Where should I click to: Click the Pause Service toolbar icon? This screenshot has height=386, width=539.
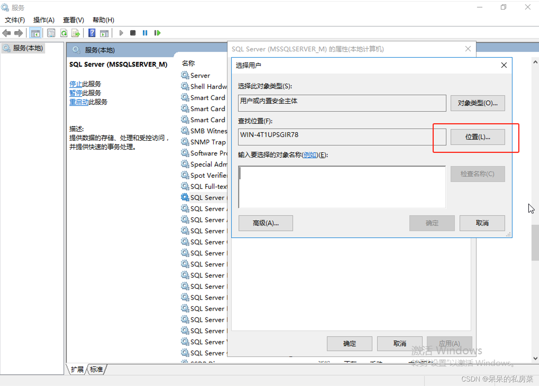point(145,33)
